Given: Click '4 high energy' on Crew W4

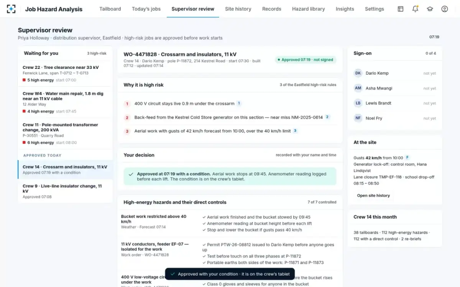Looking at the screenshot, I should click(x=41, y=111).
